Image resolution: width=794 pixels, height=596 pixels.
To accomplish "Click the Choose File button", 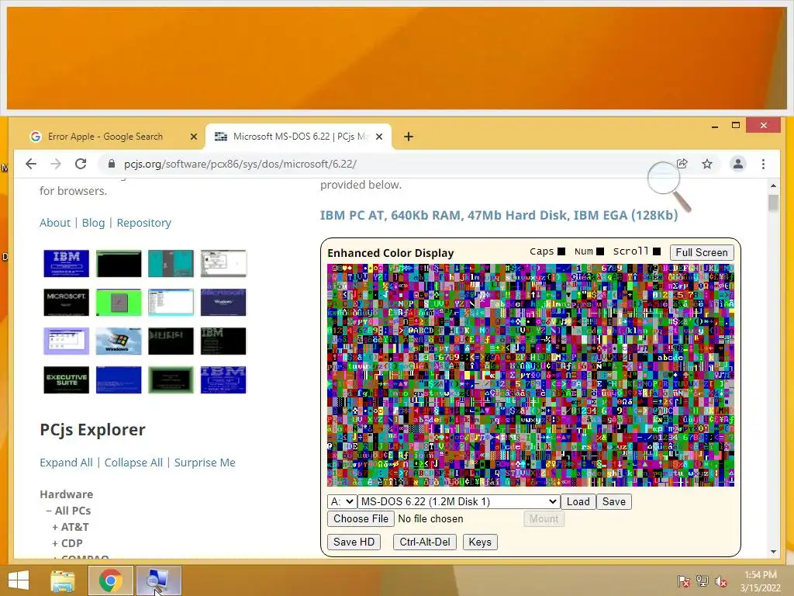I will 361,519.
